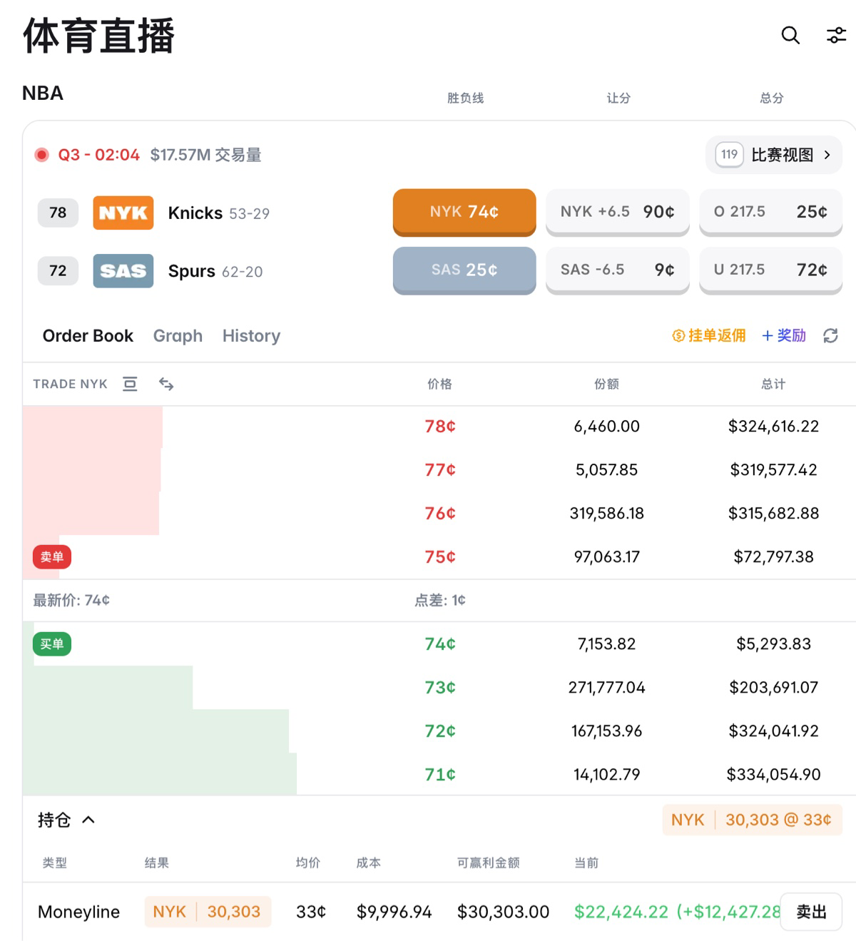Buy NYK moneyline at 74¢
Image resolution: width=856 pixels, height=941 pixels.
coord(464,211)
